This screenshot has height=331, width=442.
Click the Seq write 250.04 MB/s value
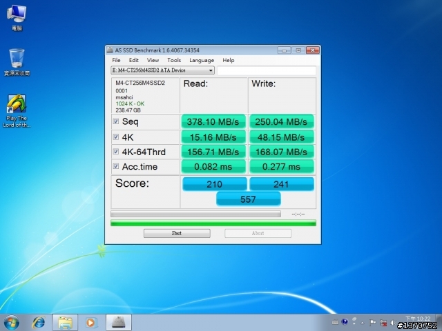pyautogui.click(x=281, y=121)
